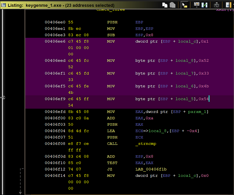This screenshot has width=234, height=195.
Task: Click the overview margin ruler icon
Action: click(228, 5)
